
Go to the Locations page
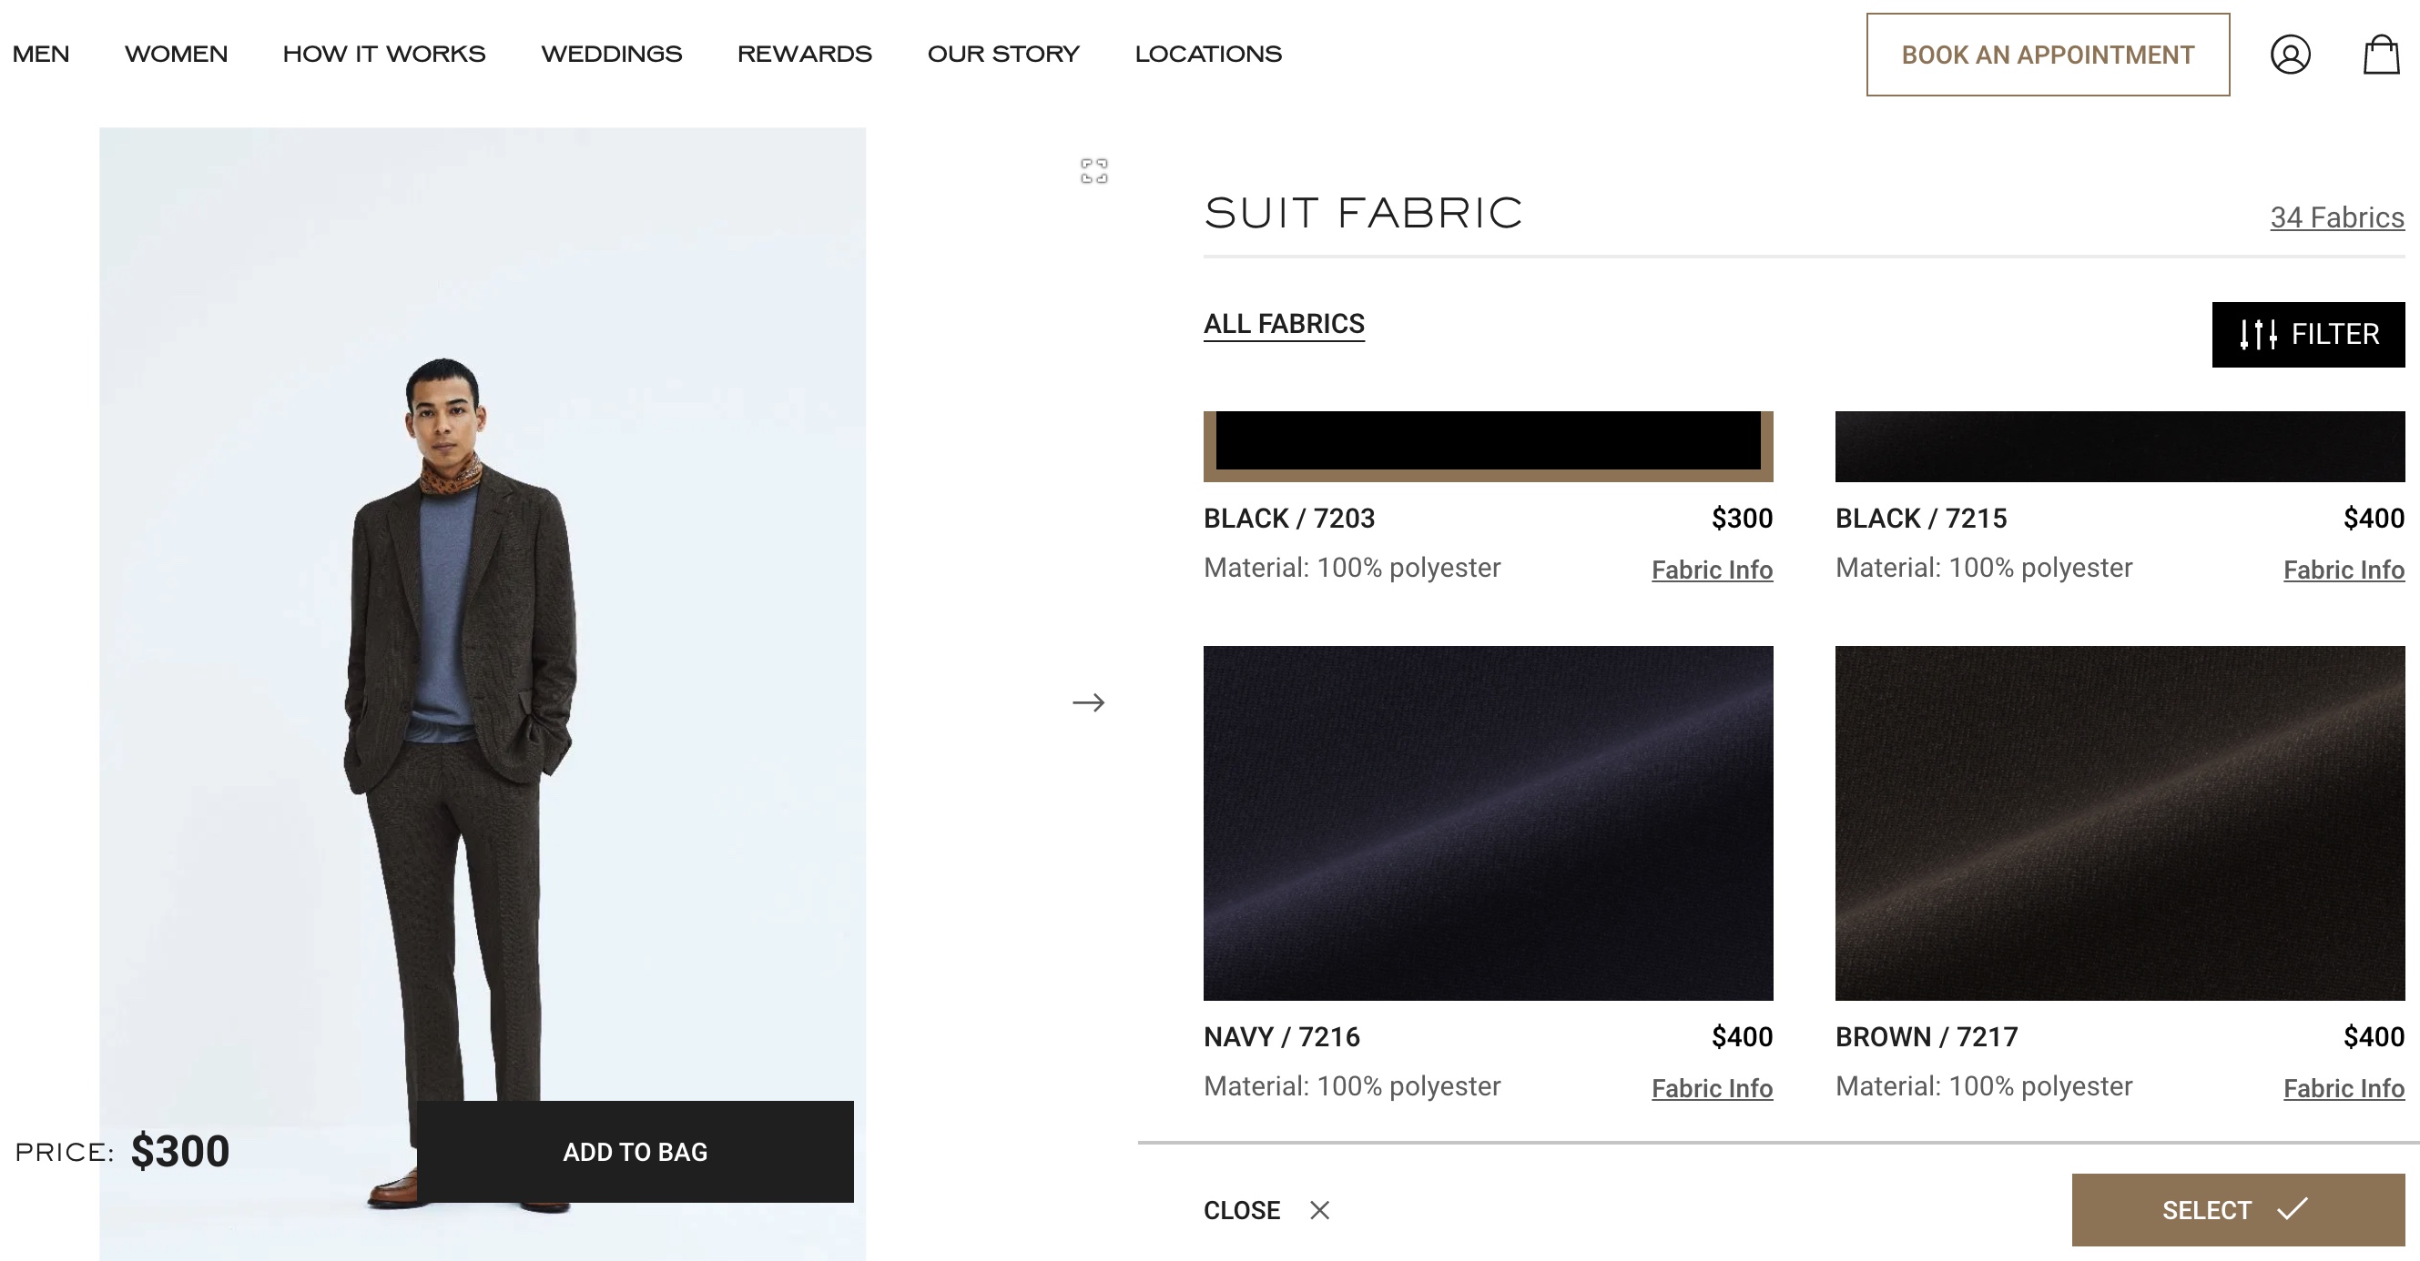(1207, 55)
